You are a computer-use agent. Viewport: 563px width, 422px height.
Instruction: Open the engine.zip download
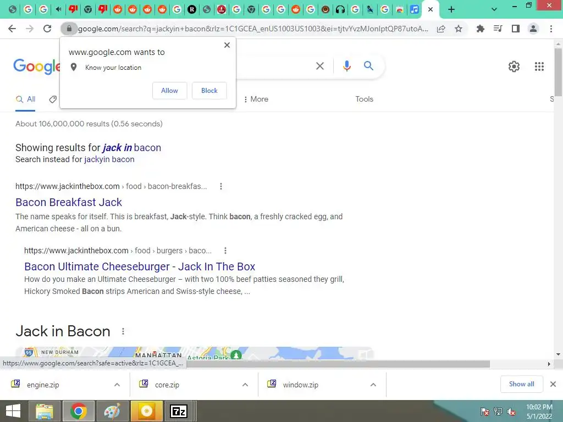click(x=43, y=385)
